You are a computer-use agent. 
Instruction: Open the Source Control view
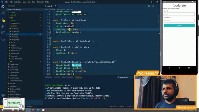(x=3, y=20)
